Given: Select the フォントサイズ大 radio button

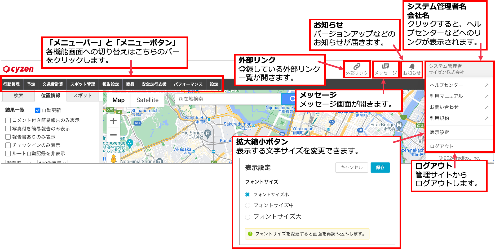Looking at the screenshot, I should 247,217.
